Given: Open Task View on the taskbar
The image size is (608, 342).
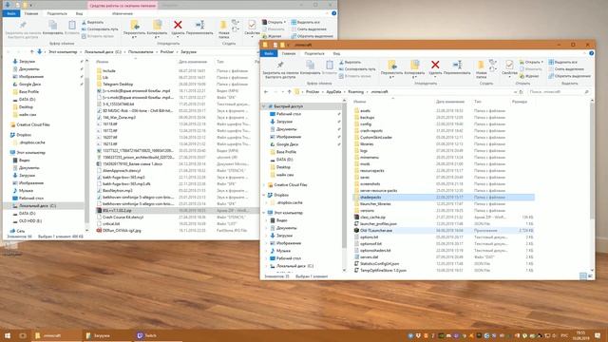Looking at the screenshot, I should tap(23, 335).
